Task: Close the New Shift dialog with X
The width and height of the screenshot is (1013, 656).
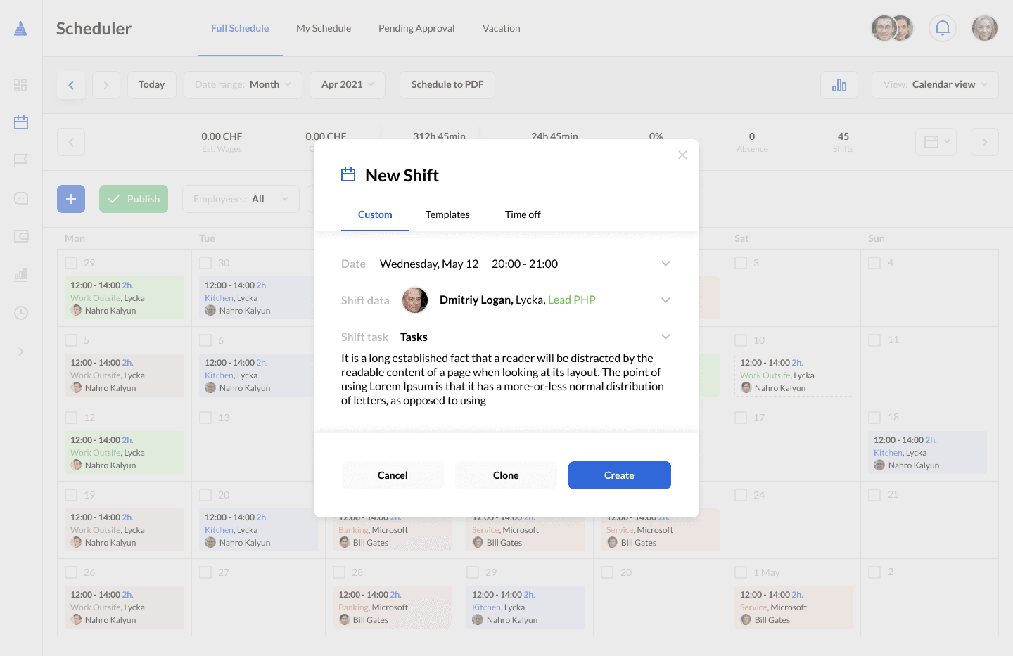Action: click(682, 155)
